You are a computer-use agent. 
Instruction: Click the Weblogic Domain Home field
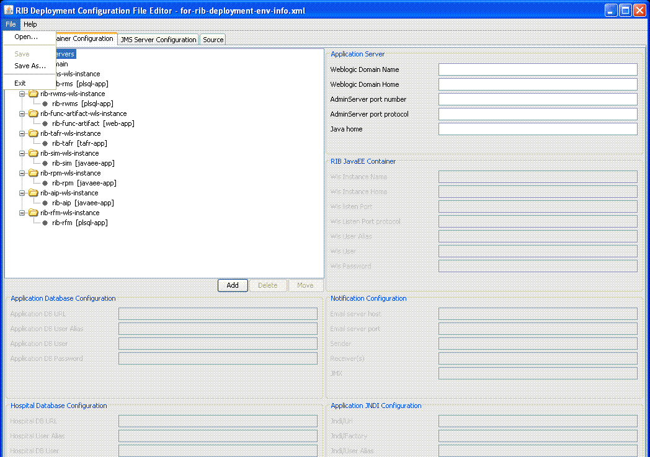coord(538,84)
